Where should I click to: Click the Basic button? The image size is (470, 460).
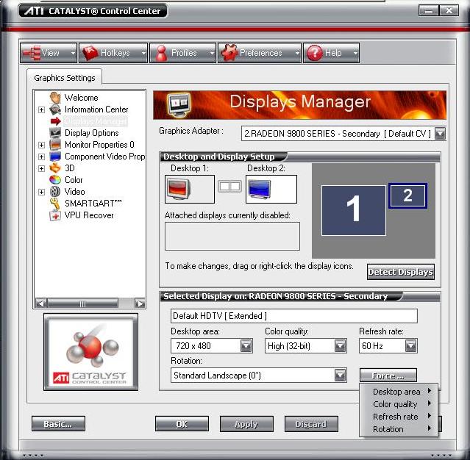[58, 424]
